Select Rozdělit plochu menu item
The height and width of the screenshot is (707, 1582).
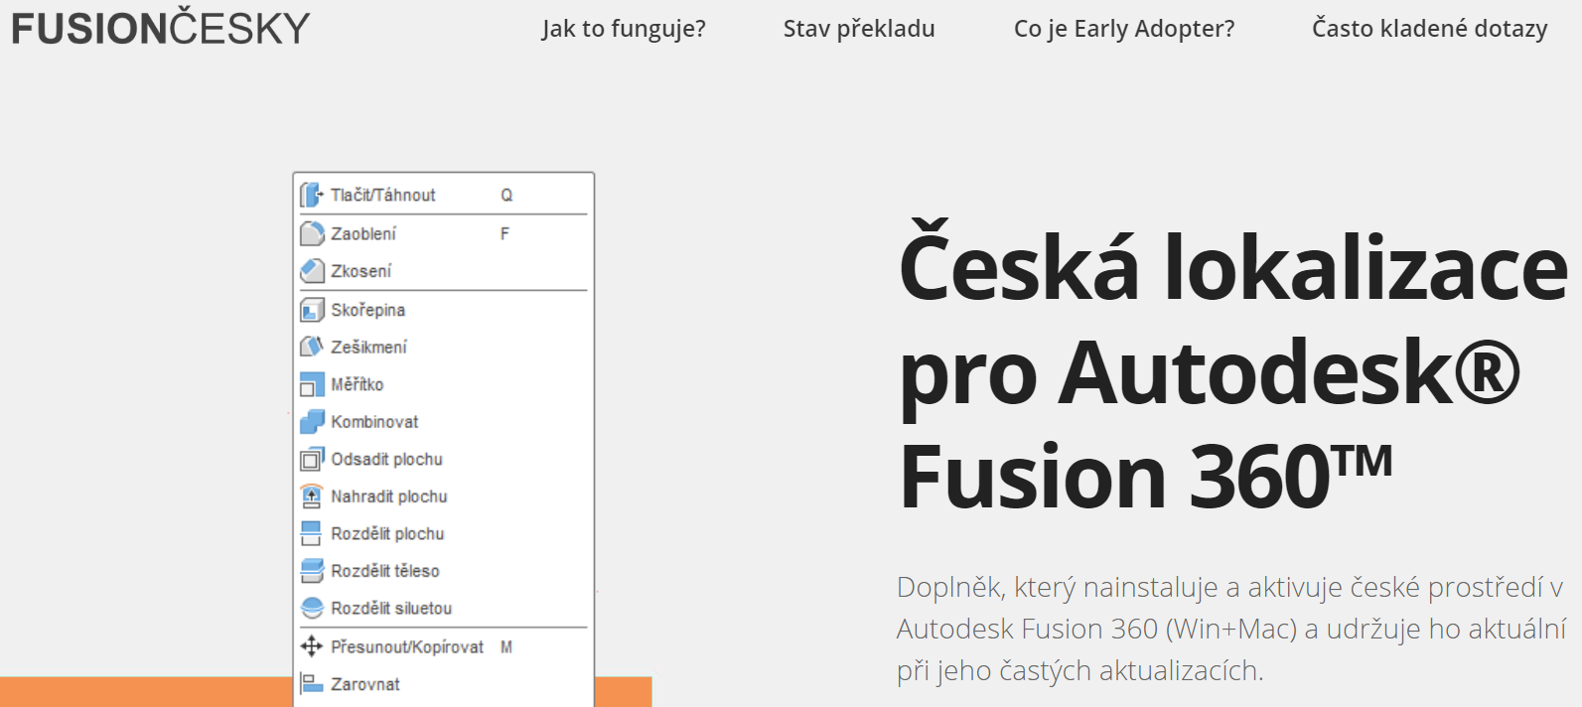387,534
